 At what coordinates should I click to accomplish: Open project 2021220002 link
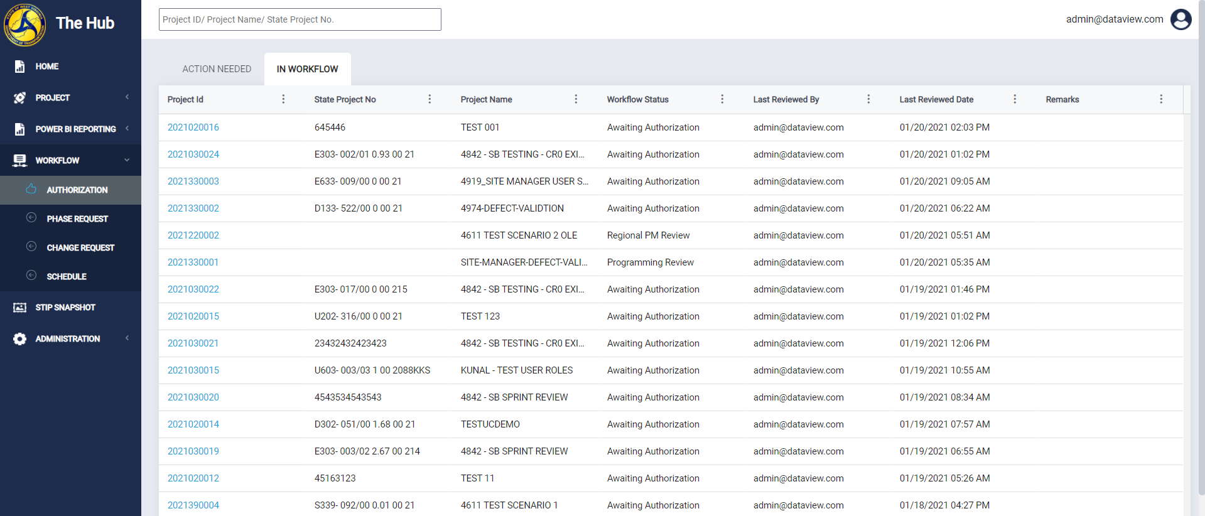coord(193,235)
